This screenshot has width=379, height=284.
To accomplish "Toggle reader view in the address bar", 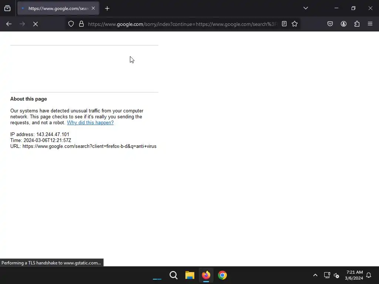I will (x=284, y=24).
